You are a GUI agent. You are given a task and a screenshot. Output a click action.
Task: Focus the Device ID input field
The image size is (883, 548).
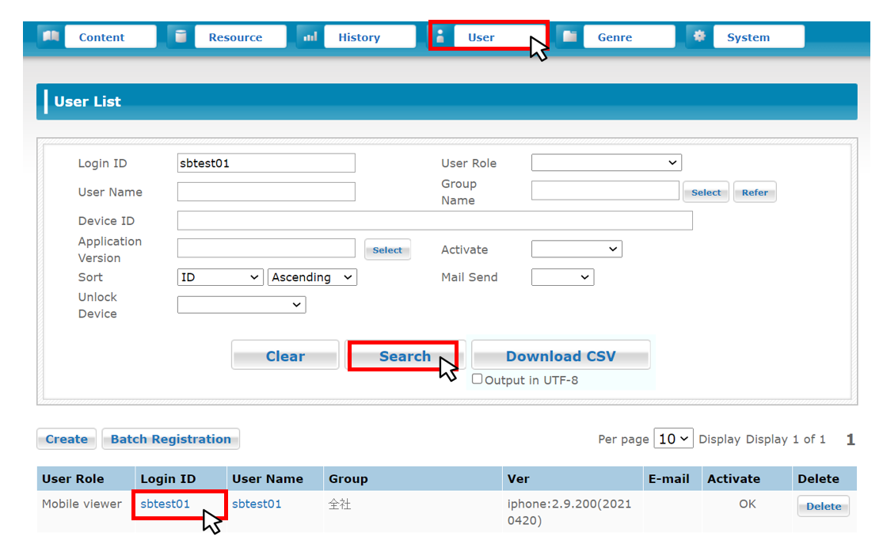(x=435, y=220)
